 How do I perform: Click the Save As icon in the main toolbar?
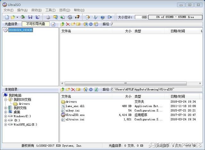38,17
